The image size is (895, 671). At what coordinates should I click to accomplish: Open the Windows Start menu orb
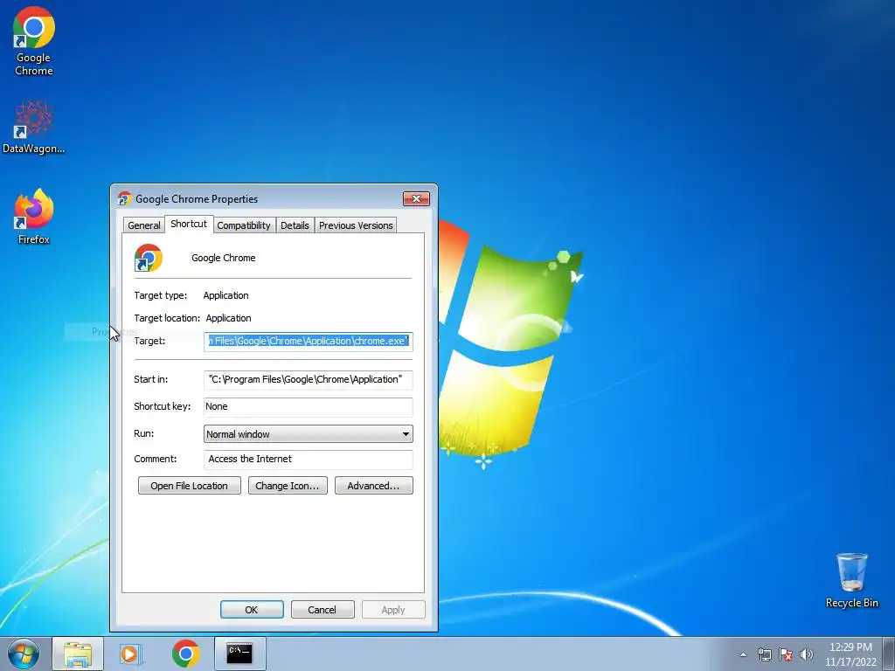[24, 654]
